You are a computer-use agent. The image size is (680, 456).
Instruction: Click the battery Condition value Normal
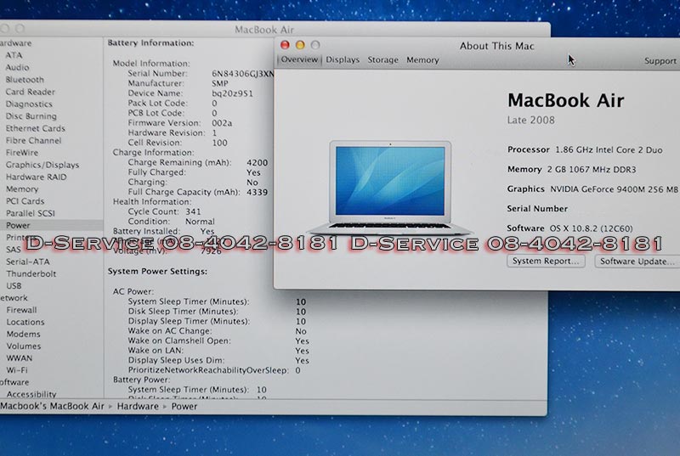(x=200, y=222)
